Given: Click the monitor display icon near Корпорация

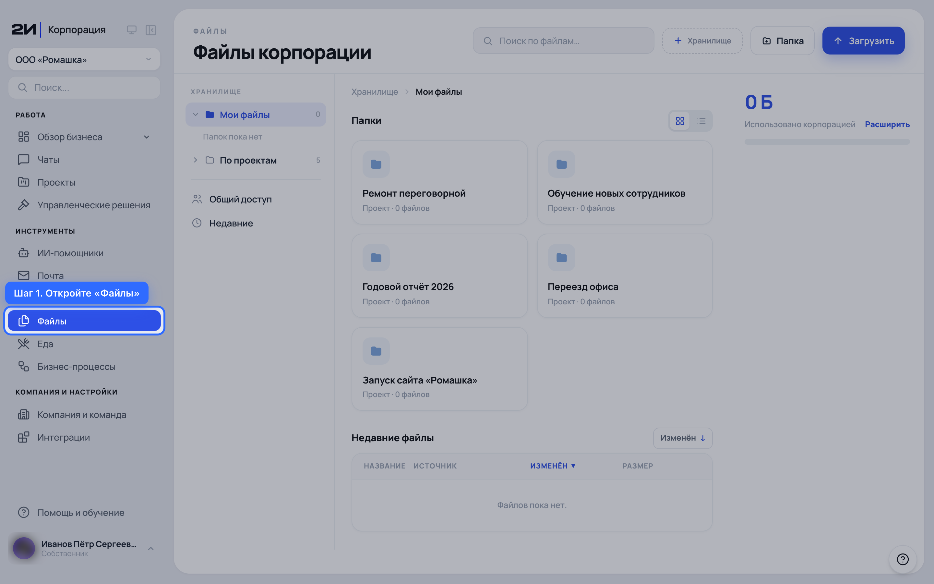Looking at the screenshot, I should (132, 30).
